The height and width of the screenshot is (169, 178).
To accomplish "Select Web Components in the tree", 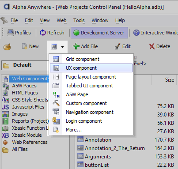I will (30, 79).
